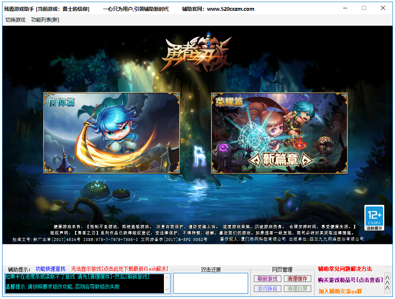Click the up arrow of tips scrollbar
Image resolution: width=395 pixels, height=299 pixels.
167,277
